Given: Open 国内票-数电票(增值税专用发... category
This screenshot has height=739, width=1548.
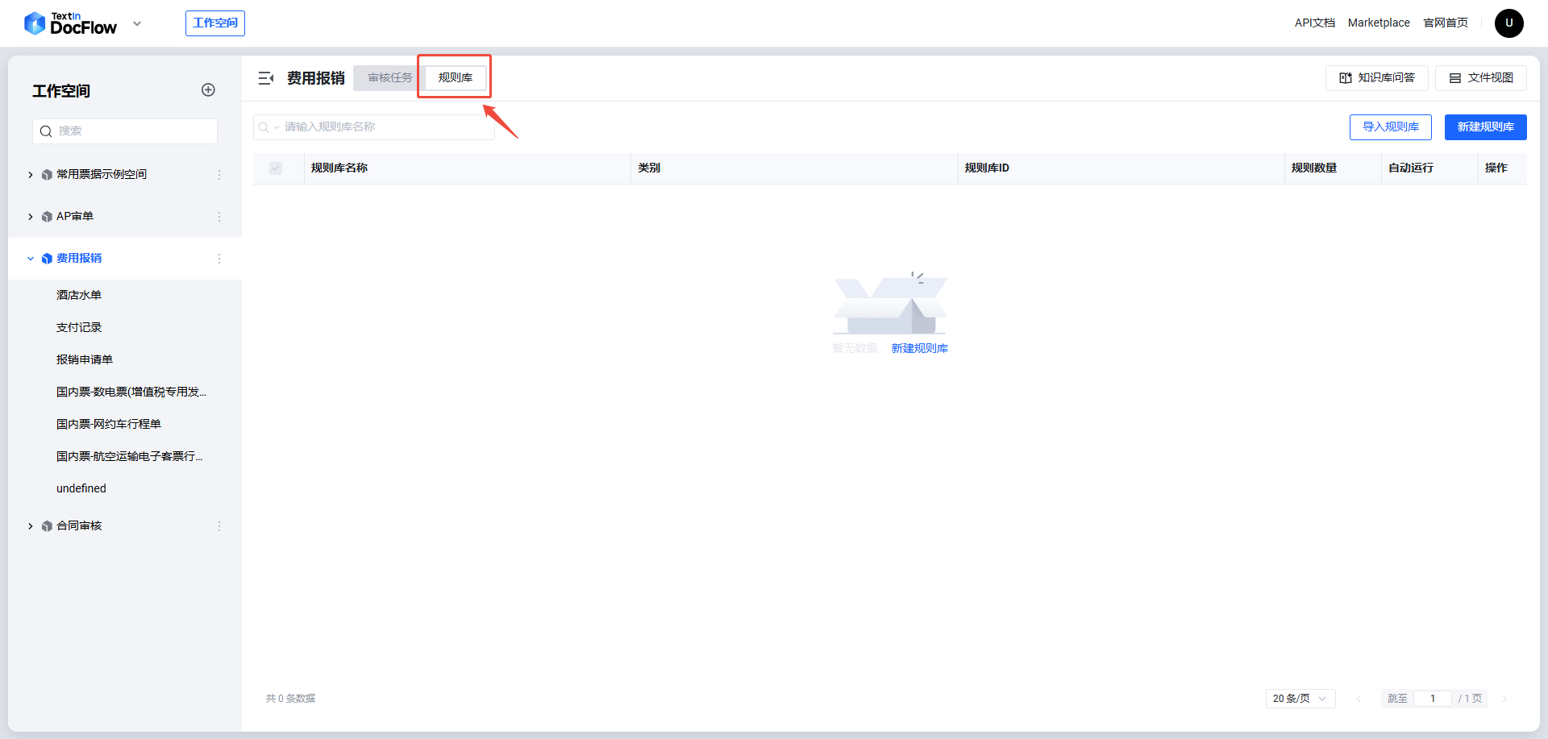Looking at the screenshot, I should [131, 392].
